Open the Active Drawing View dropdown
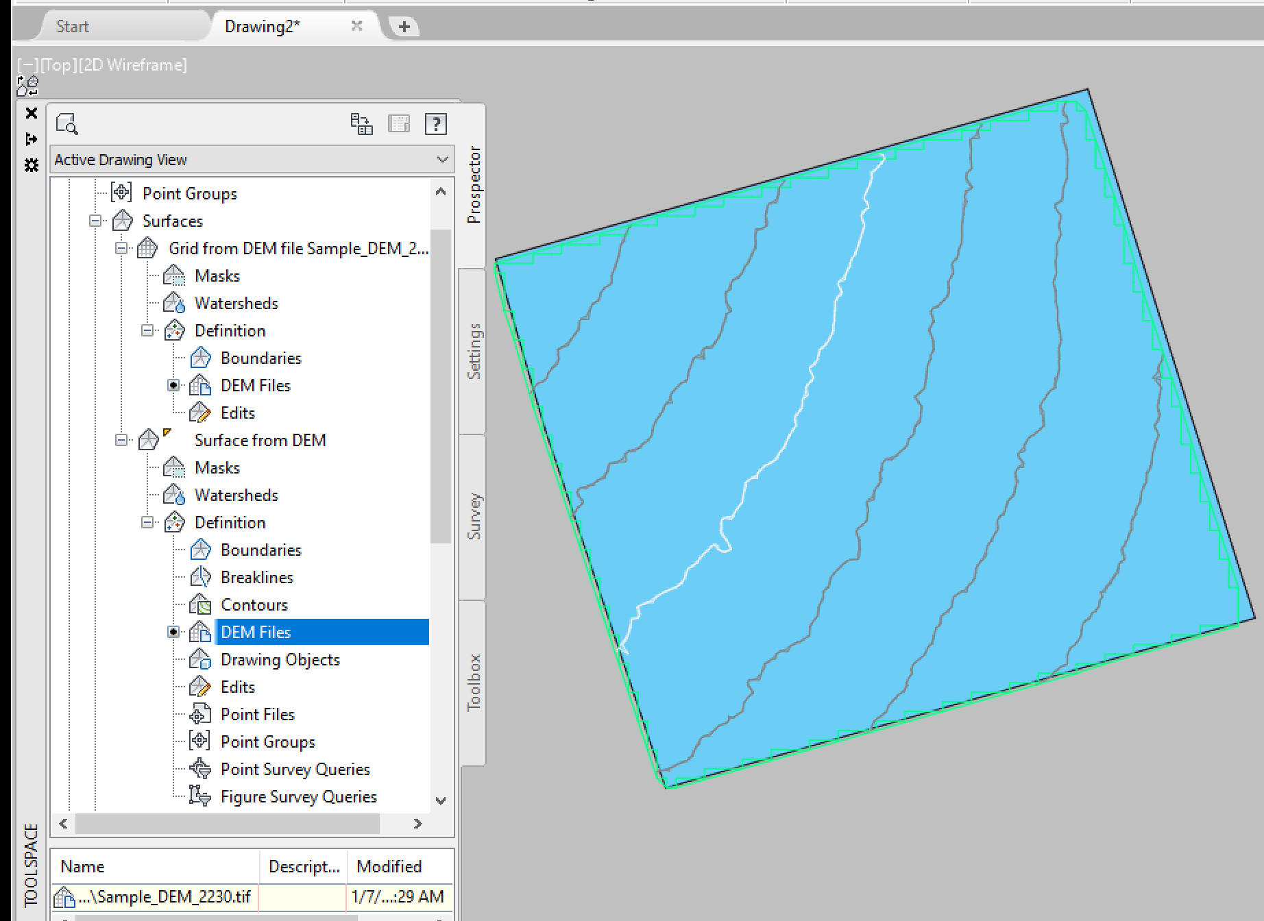Image resolution: width=1264 pixels, height=921 pixels. (x=442, y=159)
